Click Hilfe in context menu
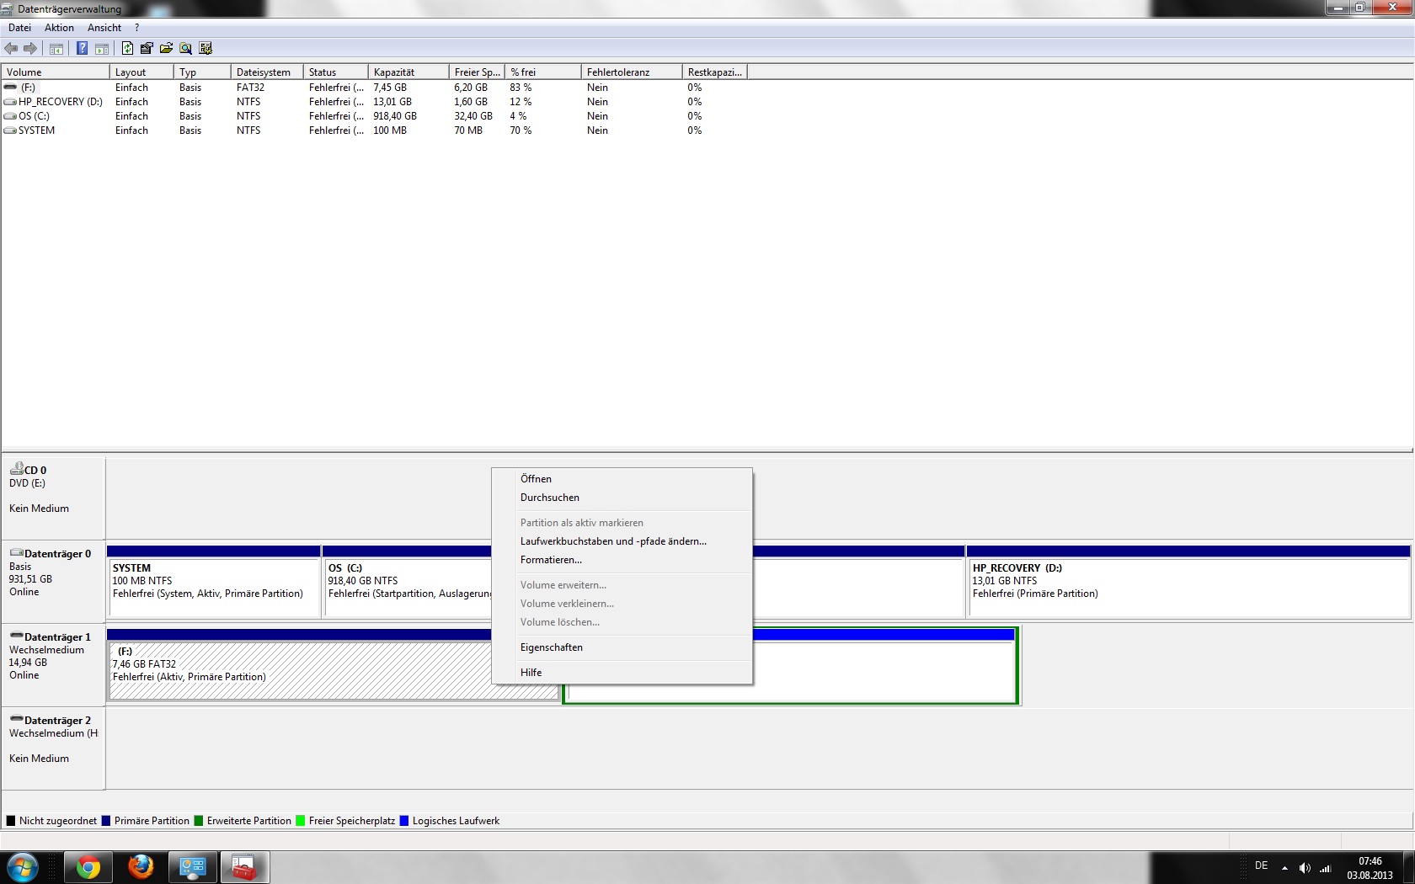 [x=622, y=673]
